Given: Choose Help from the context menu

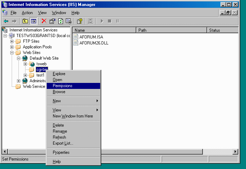Looking at the screenshot, I should [x=73, y=162].
